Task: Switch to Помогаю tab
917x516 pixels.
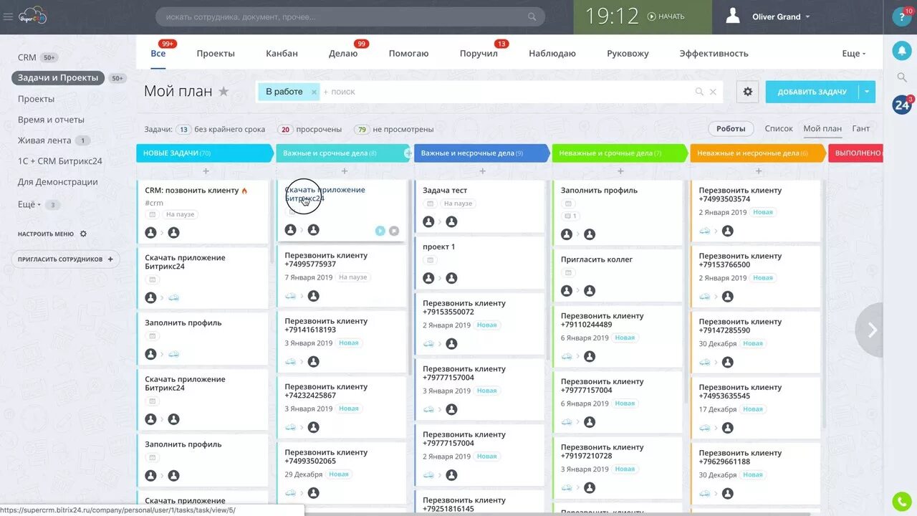Action: [x=408, y=54]
